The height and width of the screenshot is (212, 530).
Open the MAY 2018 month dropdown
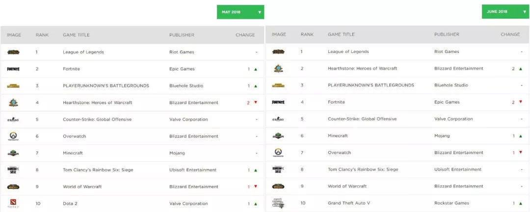point(240,12)
